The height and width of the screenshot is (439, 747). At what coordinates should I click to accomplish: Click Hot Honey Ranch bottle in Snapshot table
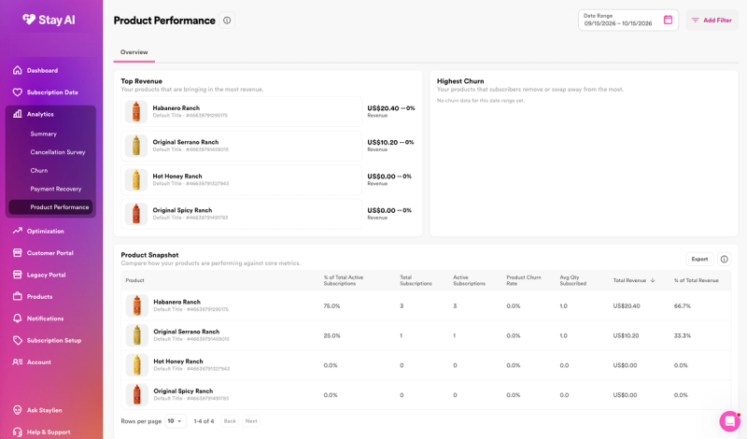point(136,365)
